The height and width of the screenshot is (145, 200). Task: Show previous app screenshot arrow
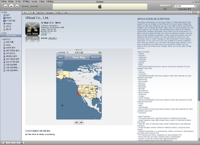tap(76, 122)
